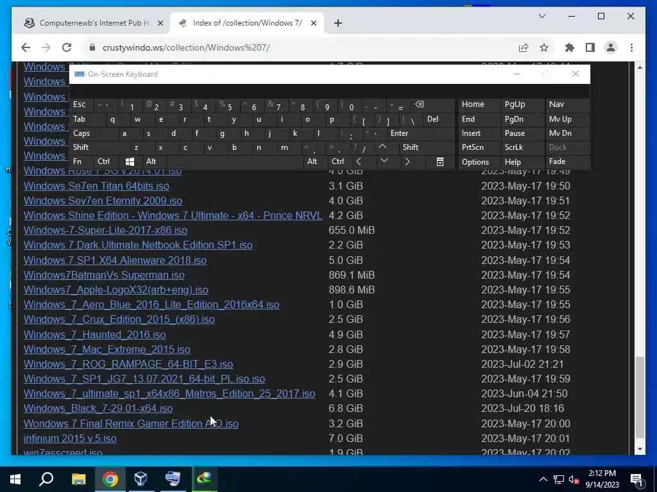Tap the Nav key on On-Screen Keyboard
Screen dimensions: 657x492
coord(567,104)
